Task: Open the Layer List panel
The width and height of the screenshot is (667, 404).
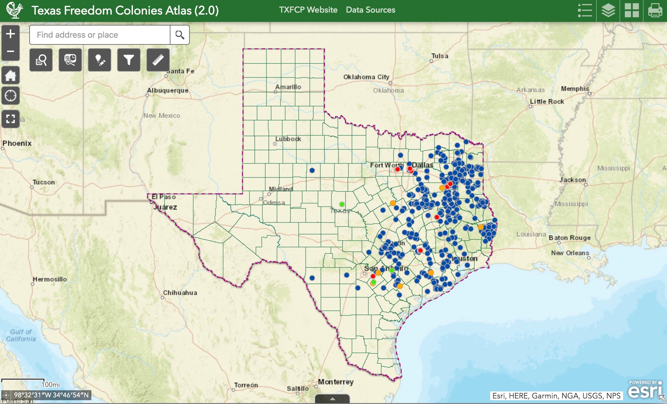Action: pos(608,10)
